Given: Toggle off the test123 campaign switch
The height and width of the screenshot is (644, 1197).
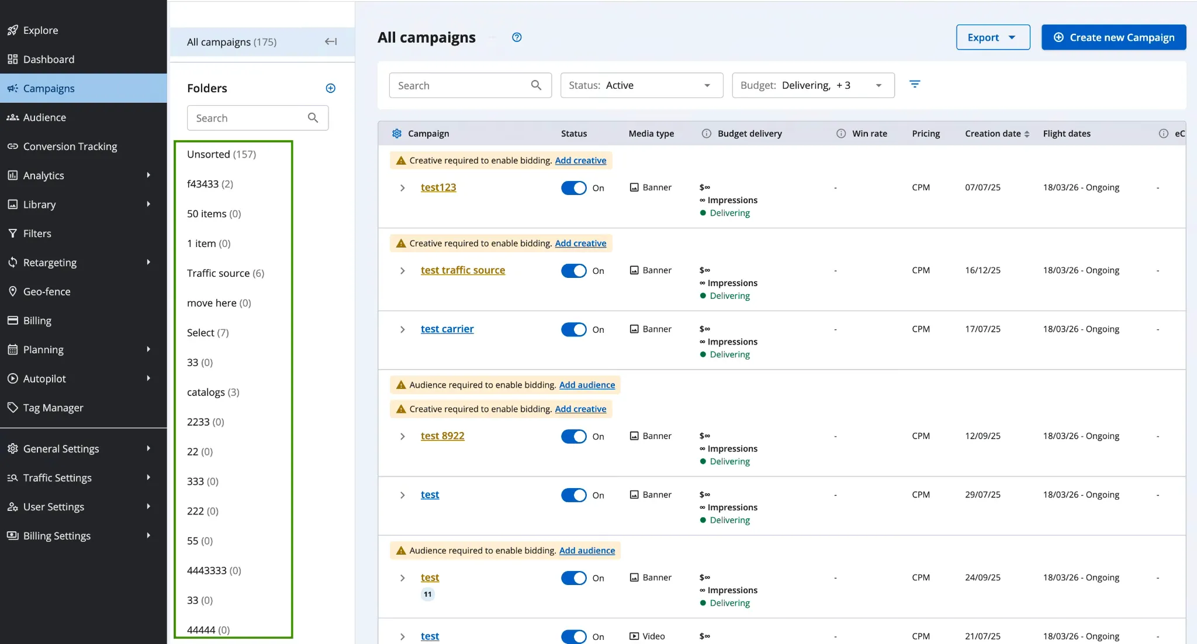Looking at the screenshot, I should pos(573,188).
